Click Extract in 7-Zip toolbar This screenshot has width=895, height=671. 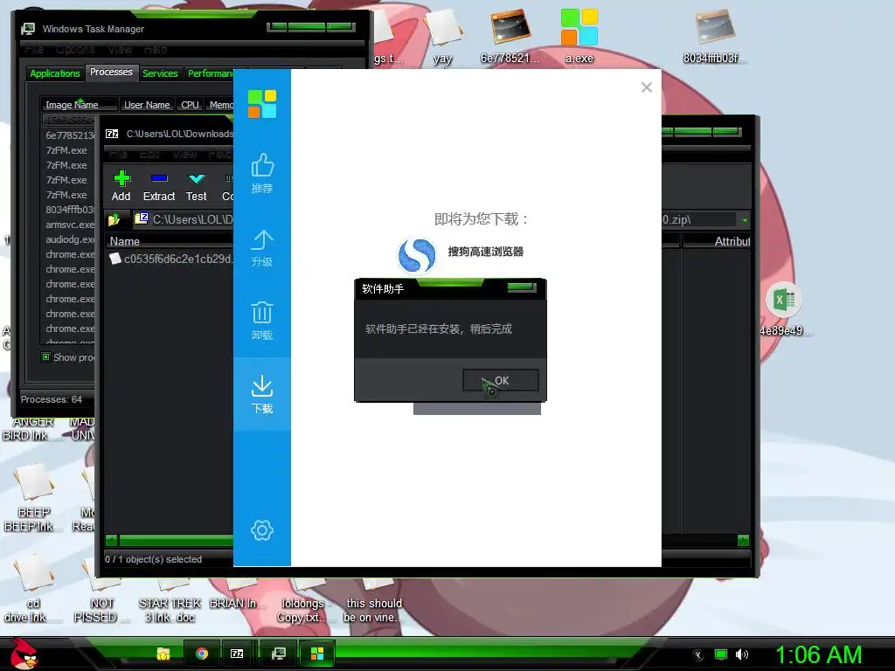[x=159, y=186]
